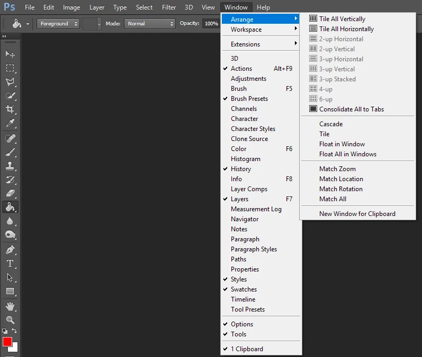422x357 pixels.
Task: Select the Zoom tool
Action: tap(10, 320)
